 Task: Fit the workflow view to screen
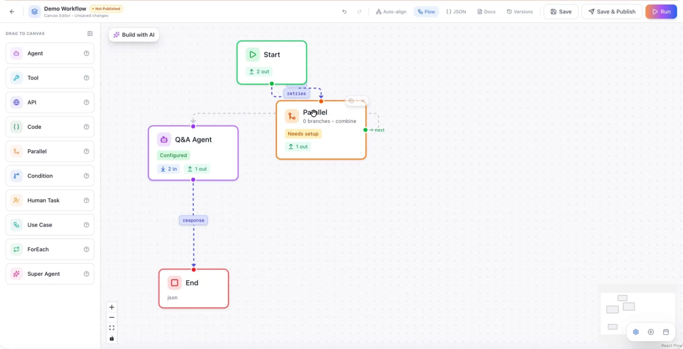coord(112,328)
